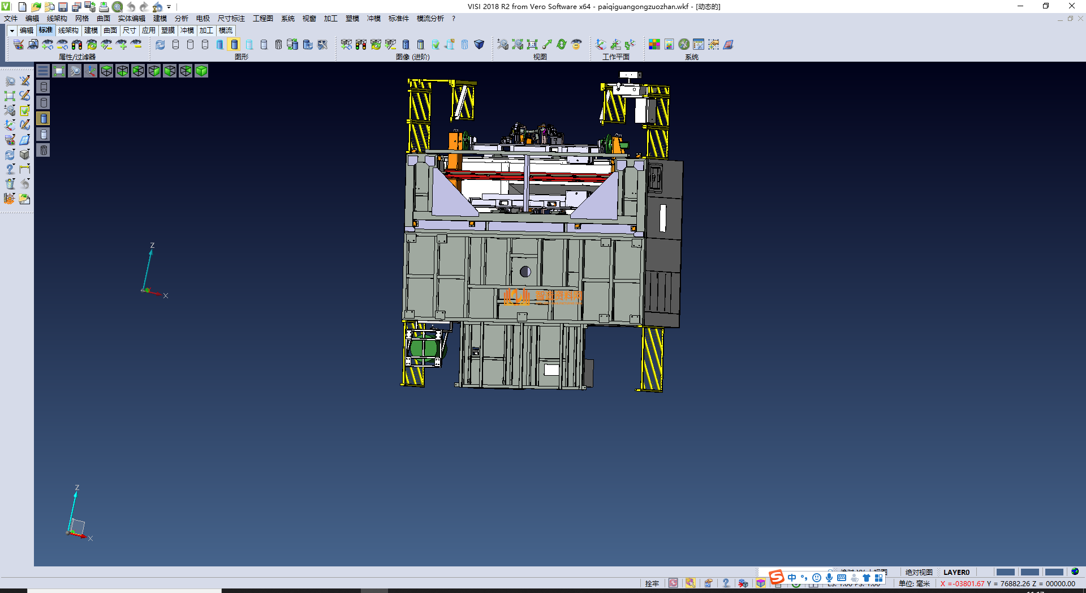The image size is (1086, 593).
Task: Toggle the yellow-highlighted cube status bar button
Action: (761, 583)
